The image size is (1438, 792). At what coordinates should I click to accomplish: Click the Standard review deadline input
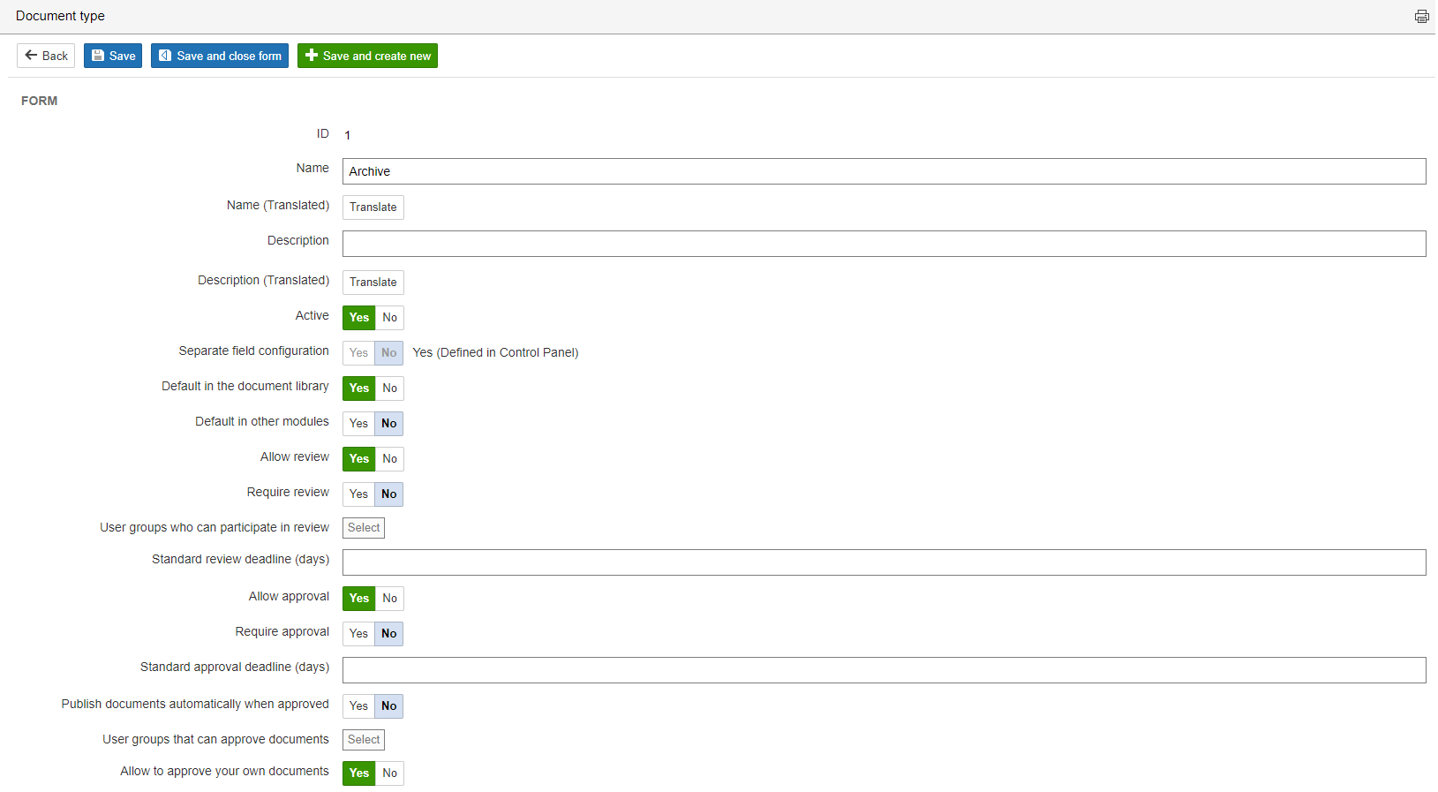[x=883, y=562]
